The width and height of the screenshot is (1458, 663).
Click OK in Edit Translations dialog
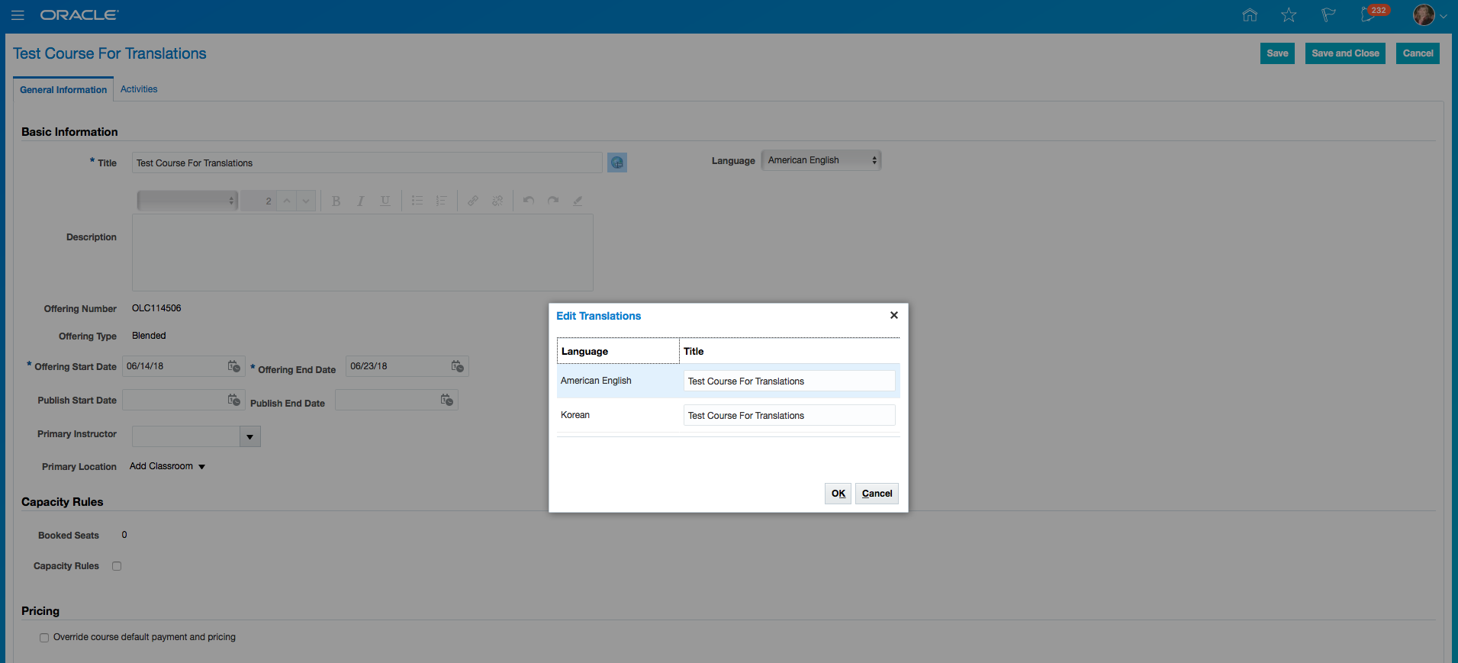click(838, 494)
